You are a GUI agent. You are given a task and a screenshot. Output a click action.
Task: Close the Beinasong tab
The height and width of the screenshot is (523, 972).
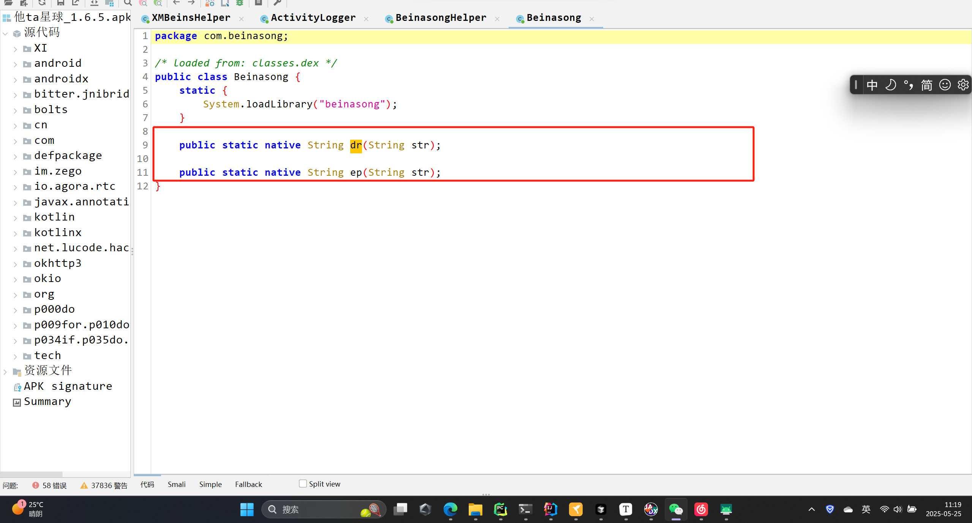[591, 19]
